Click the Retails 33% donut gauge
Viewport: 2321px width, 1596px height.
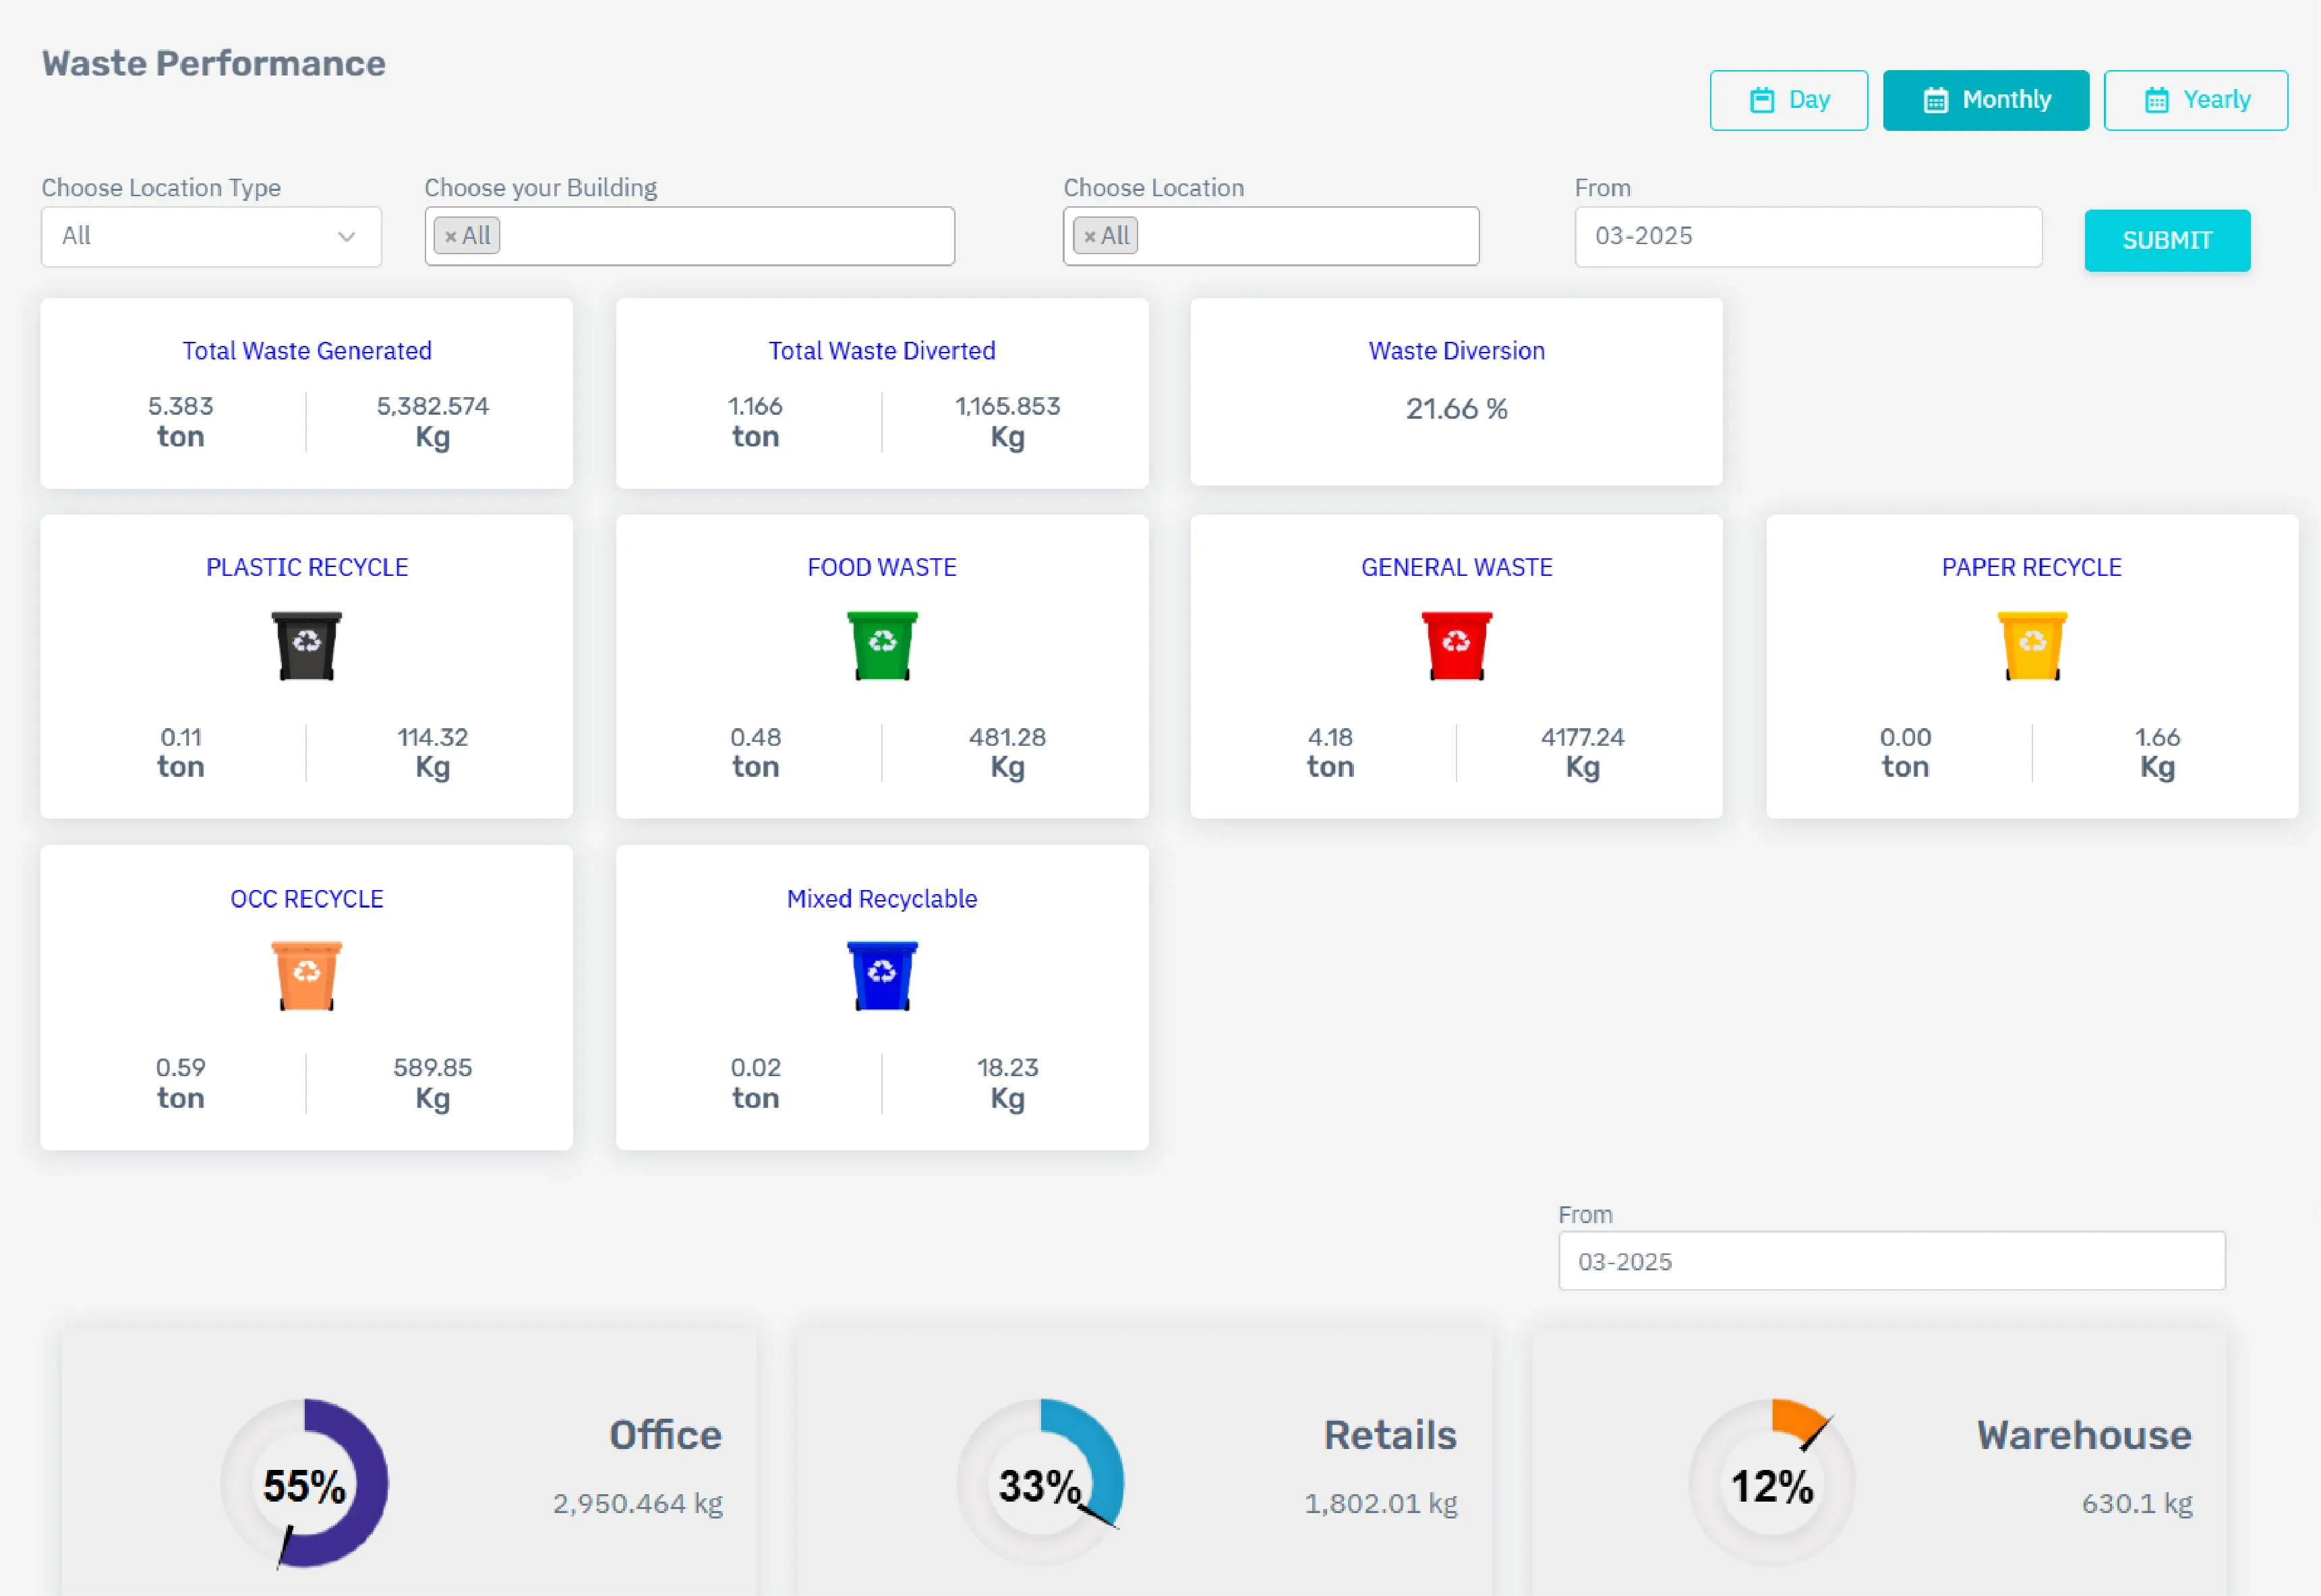[1040, 1482]
